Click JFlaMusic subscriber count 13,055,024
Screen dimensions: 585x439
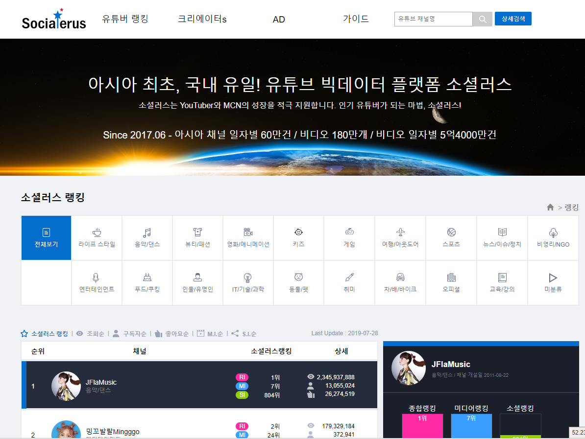click(340, 385)
